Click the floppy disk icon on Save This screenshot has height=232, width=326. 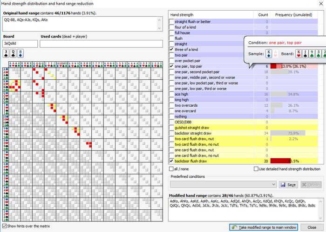[283, 185]
